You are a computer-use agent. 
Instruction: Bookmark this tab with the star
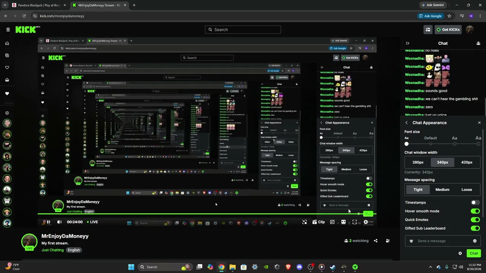click(449, 16)
